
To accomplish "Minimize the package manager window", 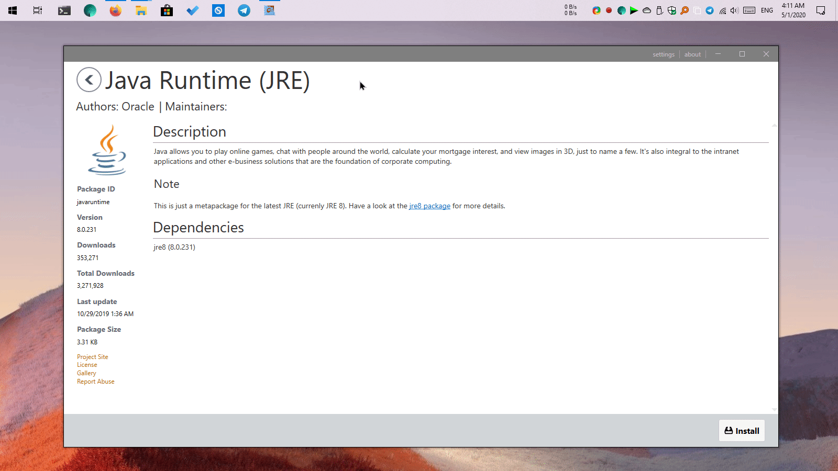I will click(x=718, y=54).
